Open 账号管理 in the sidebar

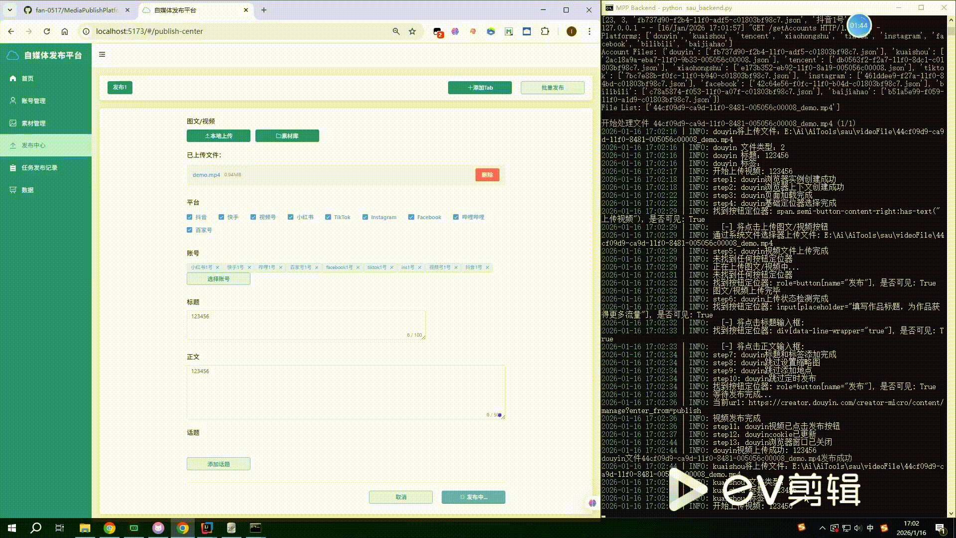[33, 101]
